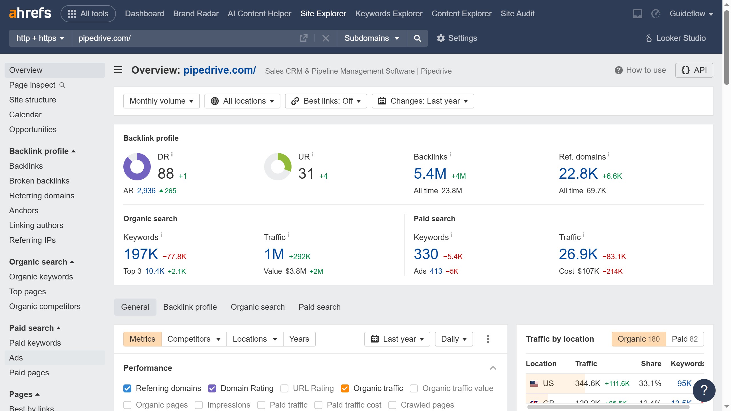Collapse the Performance section chevron
The height and width of the screenshot is (411, 731).
click(x=493, y=368)
